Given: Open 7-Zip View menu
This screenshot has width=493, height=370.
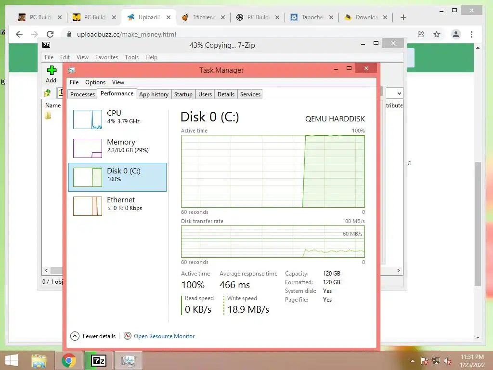Looking at the screenshot, I should [x=82, y=57].
